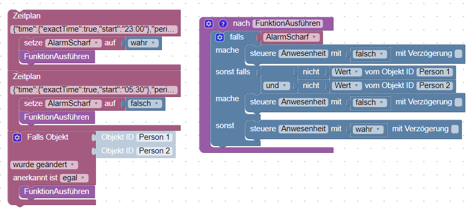Select Anwesenheit object in first steuere block
Screen dimensions: 471x213
(x=303, y=54)
